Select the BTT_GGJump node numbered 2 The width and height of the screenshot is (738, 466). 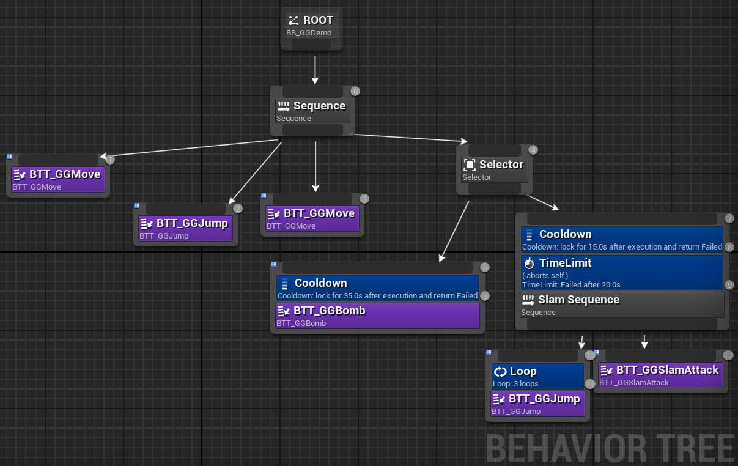[x=186, y=228]
